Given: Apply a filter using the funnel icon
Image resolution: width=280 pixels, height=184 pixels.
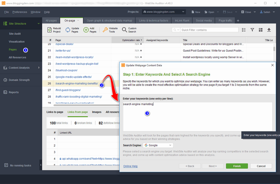Looking at the screenshot, I should pyautogui.click(x=252, y=30).
